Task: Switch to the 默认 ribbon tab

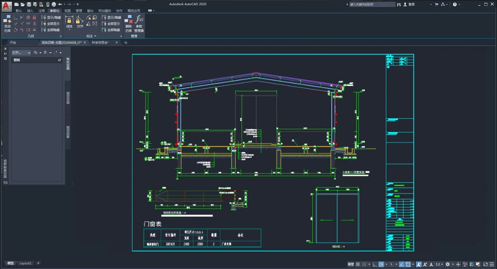Action: click(x=19, y=11)
